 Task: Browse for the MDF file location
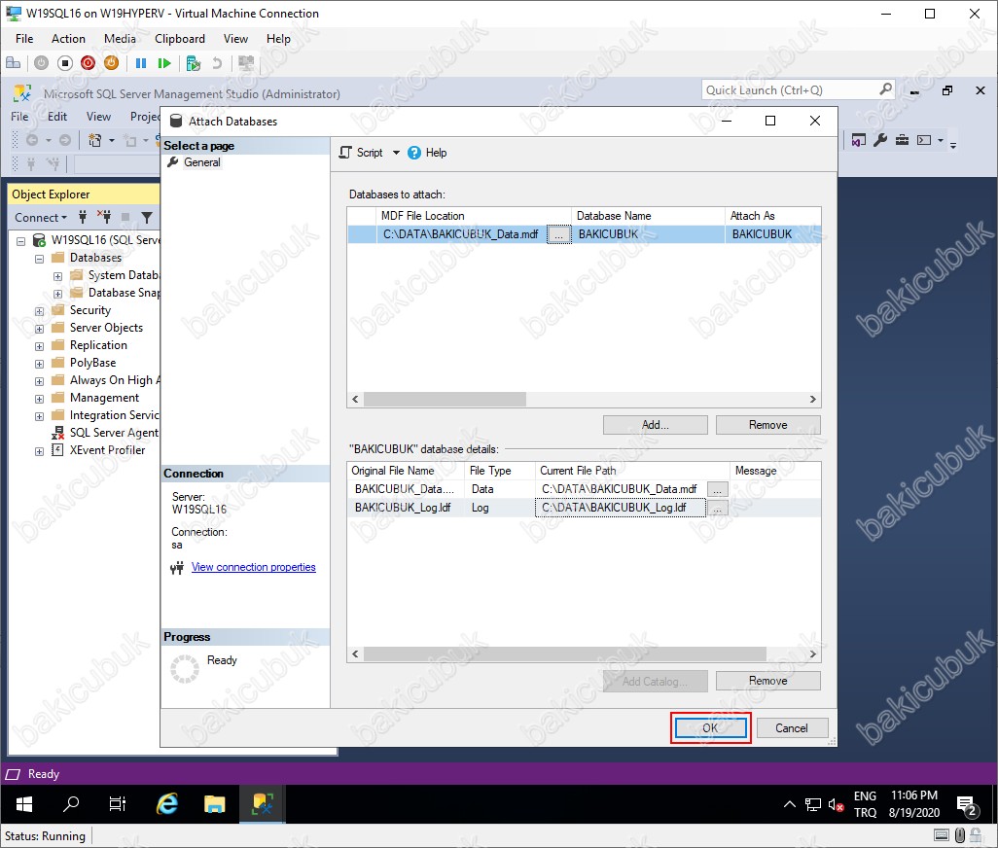(x=558, y=234)
